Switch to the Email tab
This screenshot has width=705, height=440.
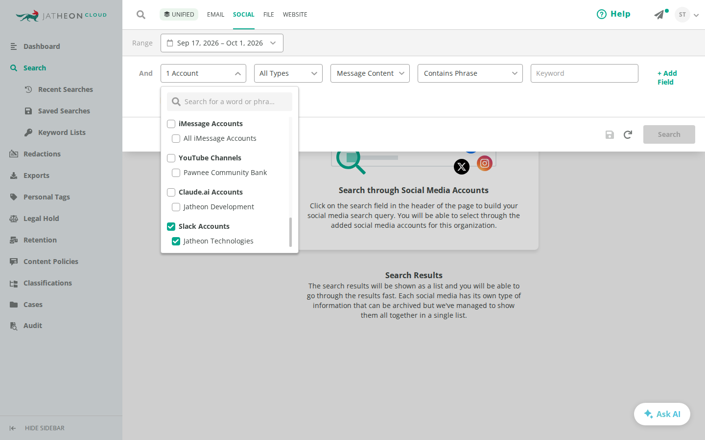click(215, 15)
